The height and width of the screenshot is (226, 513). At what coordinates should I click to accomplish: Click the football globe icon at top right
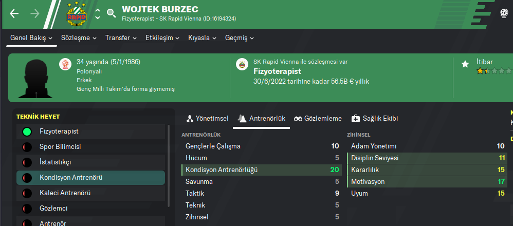click(x=504, y=13)
